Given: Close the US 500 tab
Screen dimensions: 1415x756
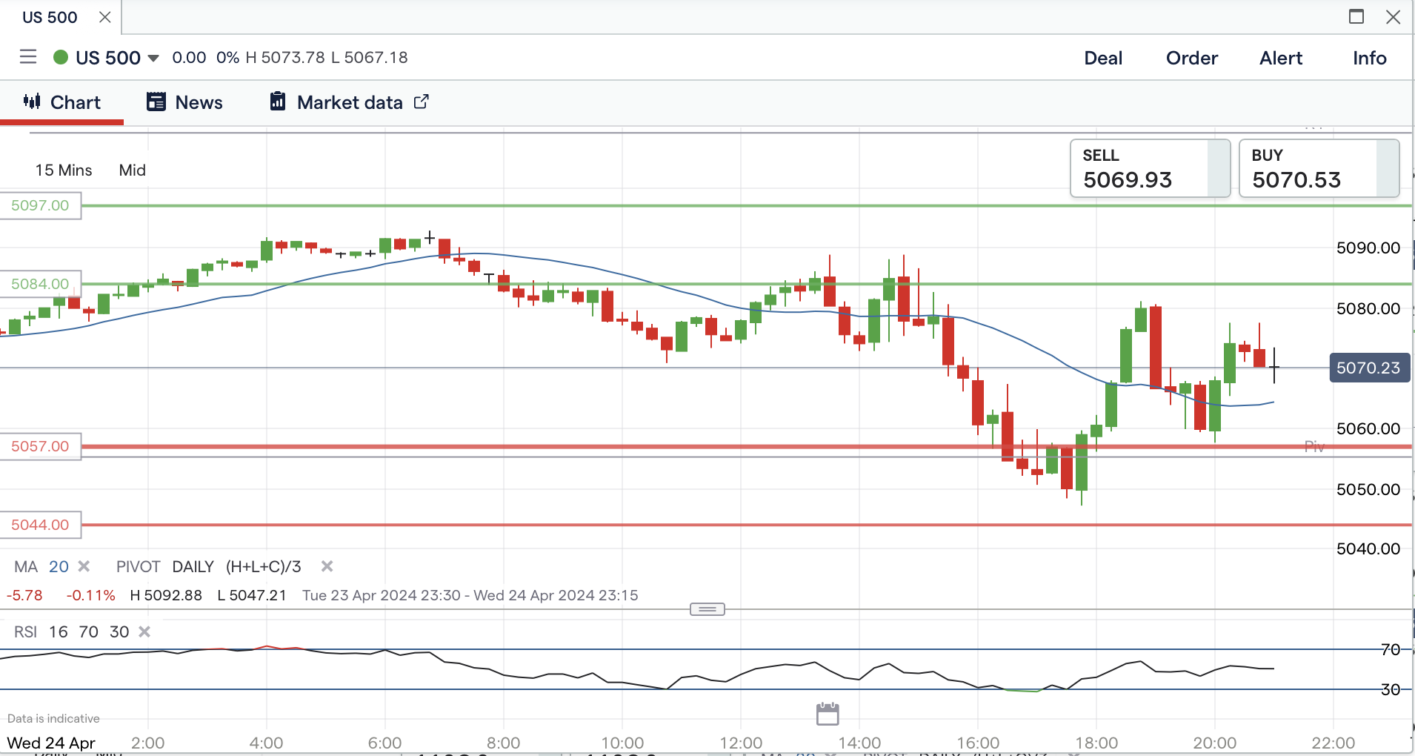Looking at the screenshot, I should coord(105,17).
